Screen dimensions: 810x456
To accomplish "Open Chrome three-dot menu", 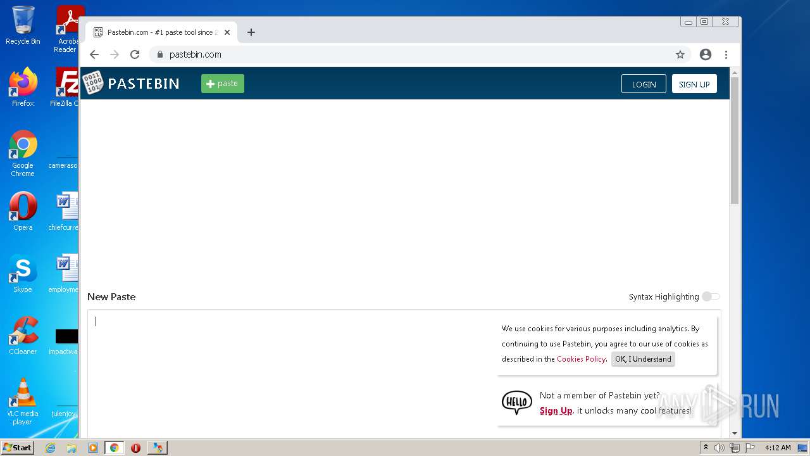I will (726, 54).
